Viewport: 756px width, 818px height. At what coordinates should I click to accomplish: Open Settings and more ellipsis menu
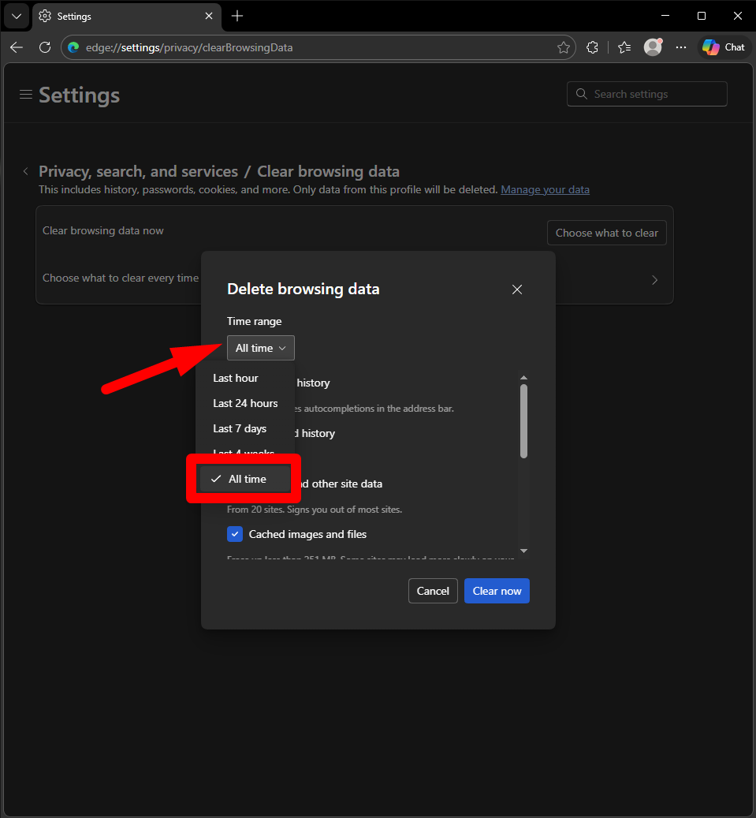(x=681, y=47)
